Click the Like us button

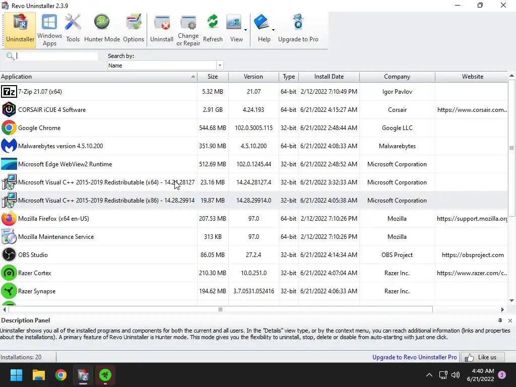click(x=483, y=357)
